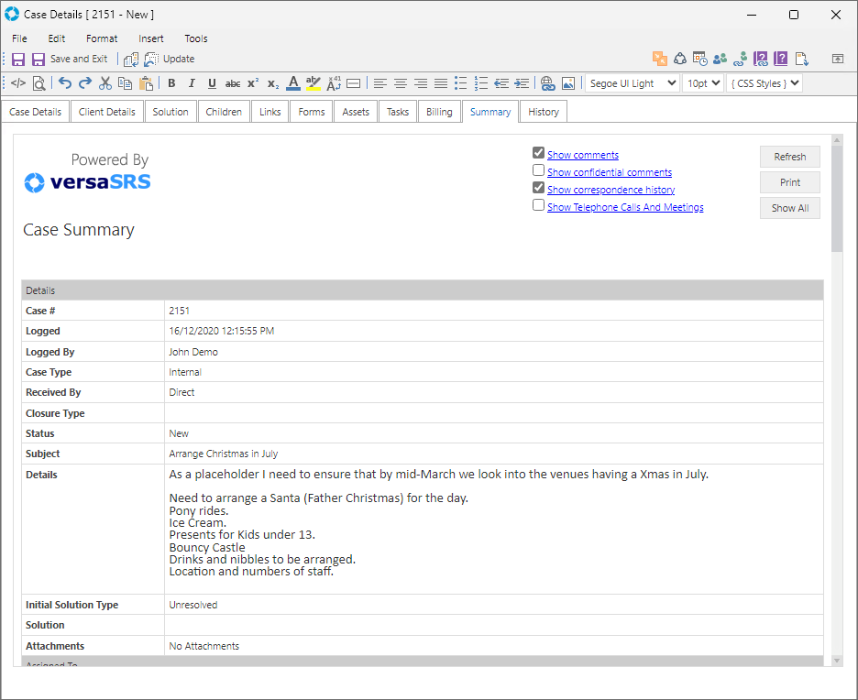Screen dimensions: 858x700
Task: Click the paste clipboard icon
Action: pos(146,83)
